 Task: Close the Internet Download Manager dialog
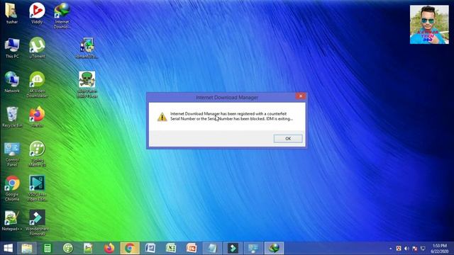301,96
